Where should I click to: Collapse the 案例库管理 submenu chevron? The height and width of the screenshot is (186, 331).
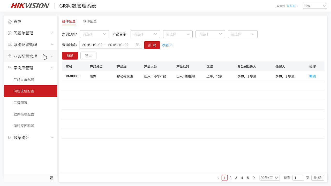click(x=52, y=68)
